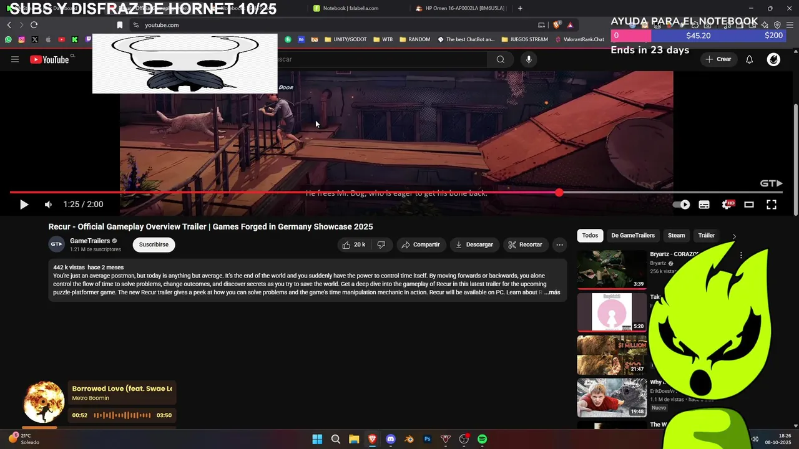Click the Windows Start button

pos(317,439)
